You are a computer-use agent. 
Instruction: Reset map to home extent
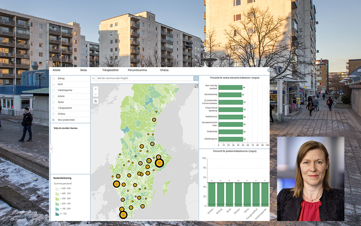(96, 101)
